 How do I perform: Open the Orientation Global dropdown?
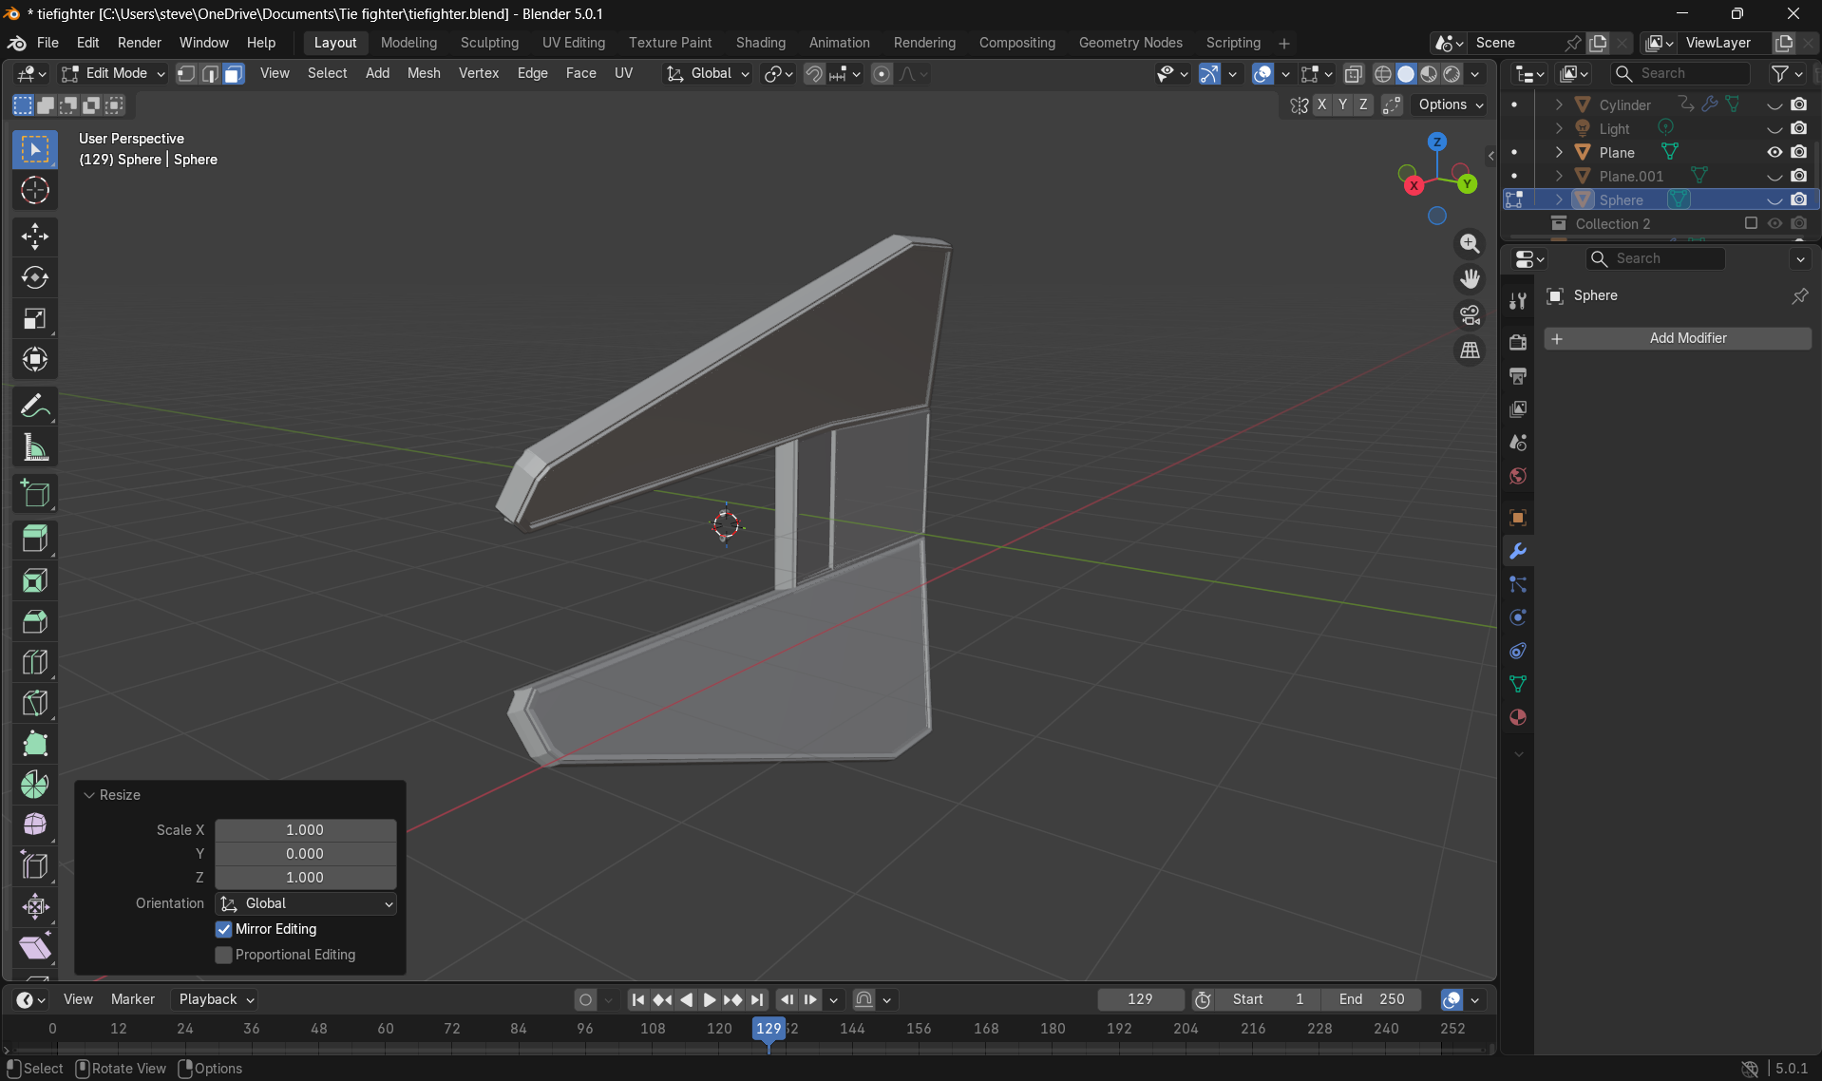pos(306,903)
